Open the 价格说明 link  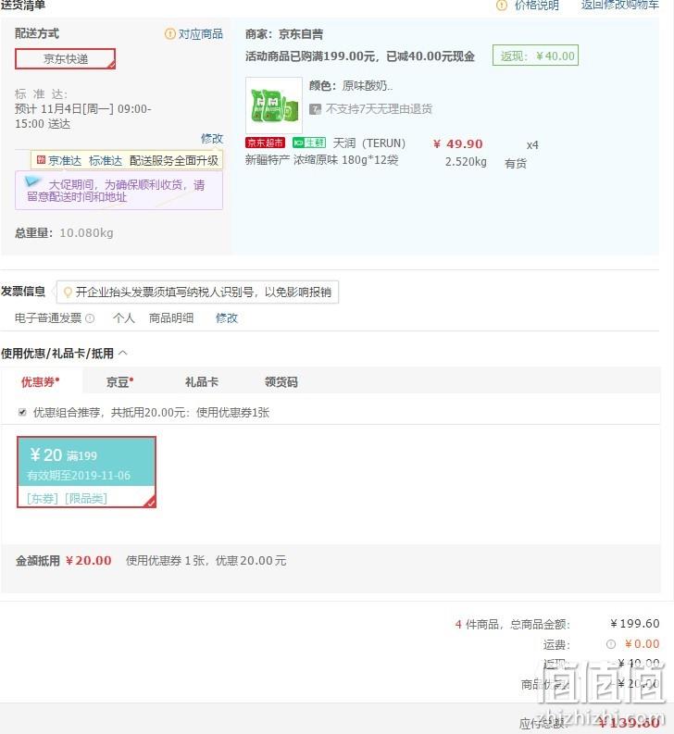click(x=536, y=6)
